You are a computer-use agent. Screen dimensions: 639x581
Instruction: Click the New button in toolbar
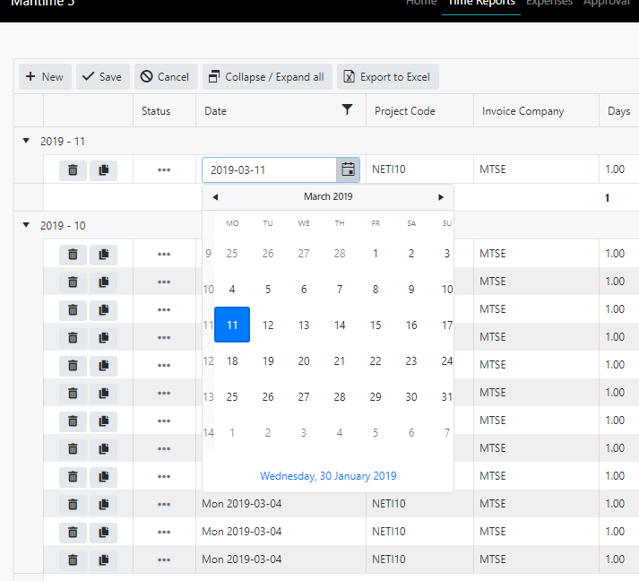[x=45, y=76]
